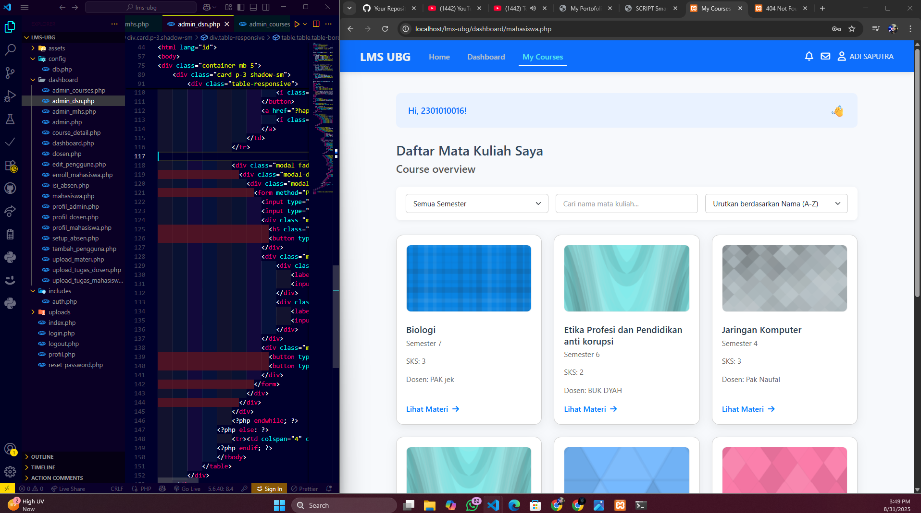Go to Dashboard in LMS navbar
The width and height of the screenshot is (921, 513).
[486, 57]
